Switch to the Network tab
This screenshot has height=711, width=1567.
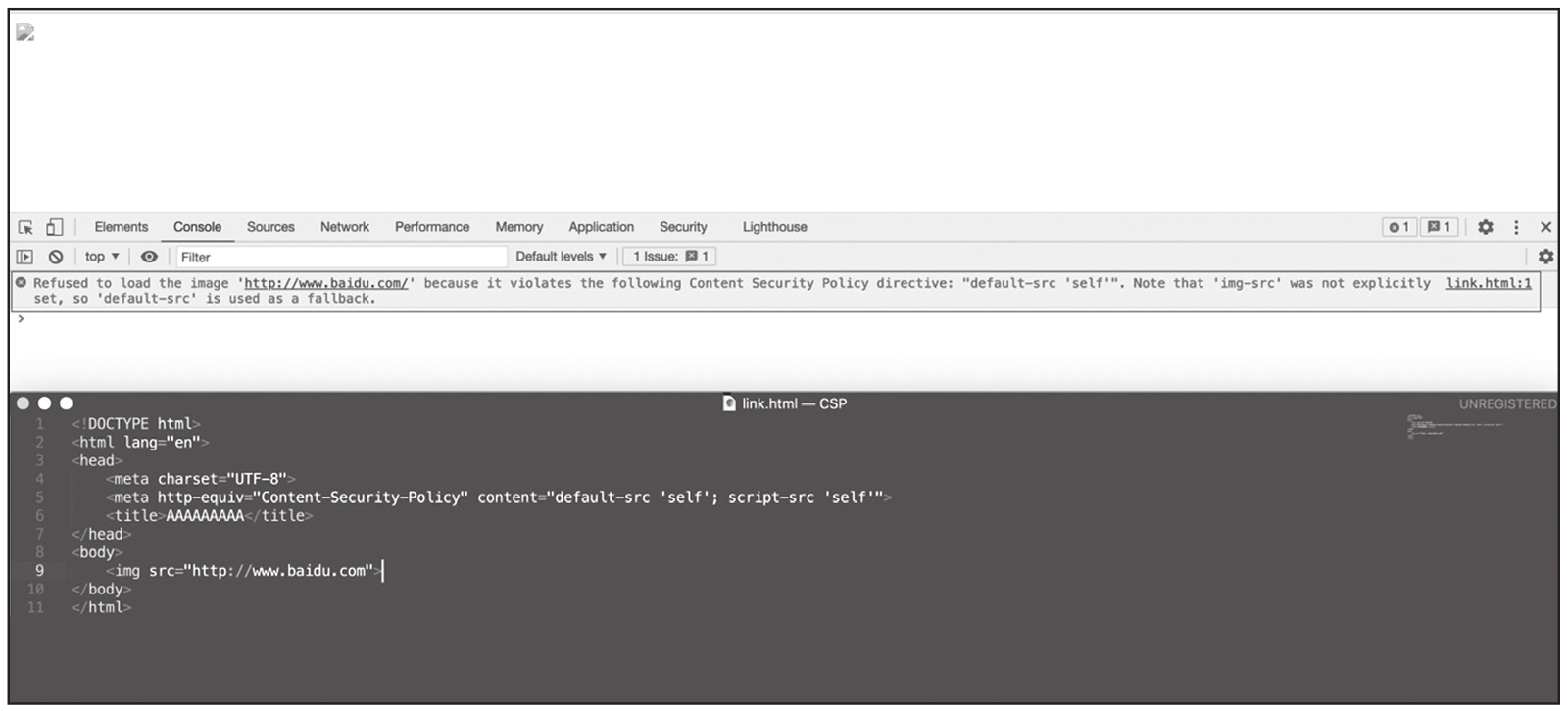[345, 227]
